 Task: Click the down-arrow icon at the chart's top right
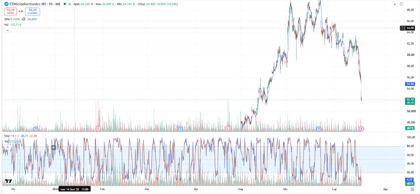pos(395,4)
